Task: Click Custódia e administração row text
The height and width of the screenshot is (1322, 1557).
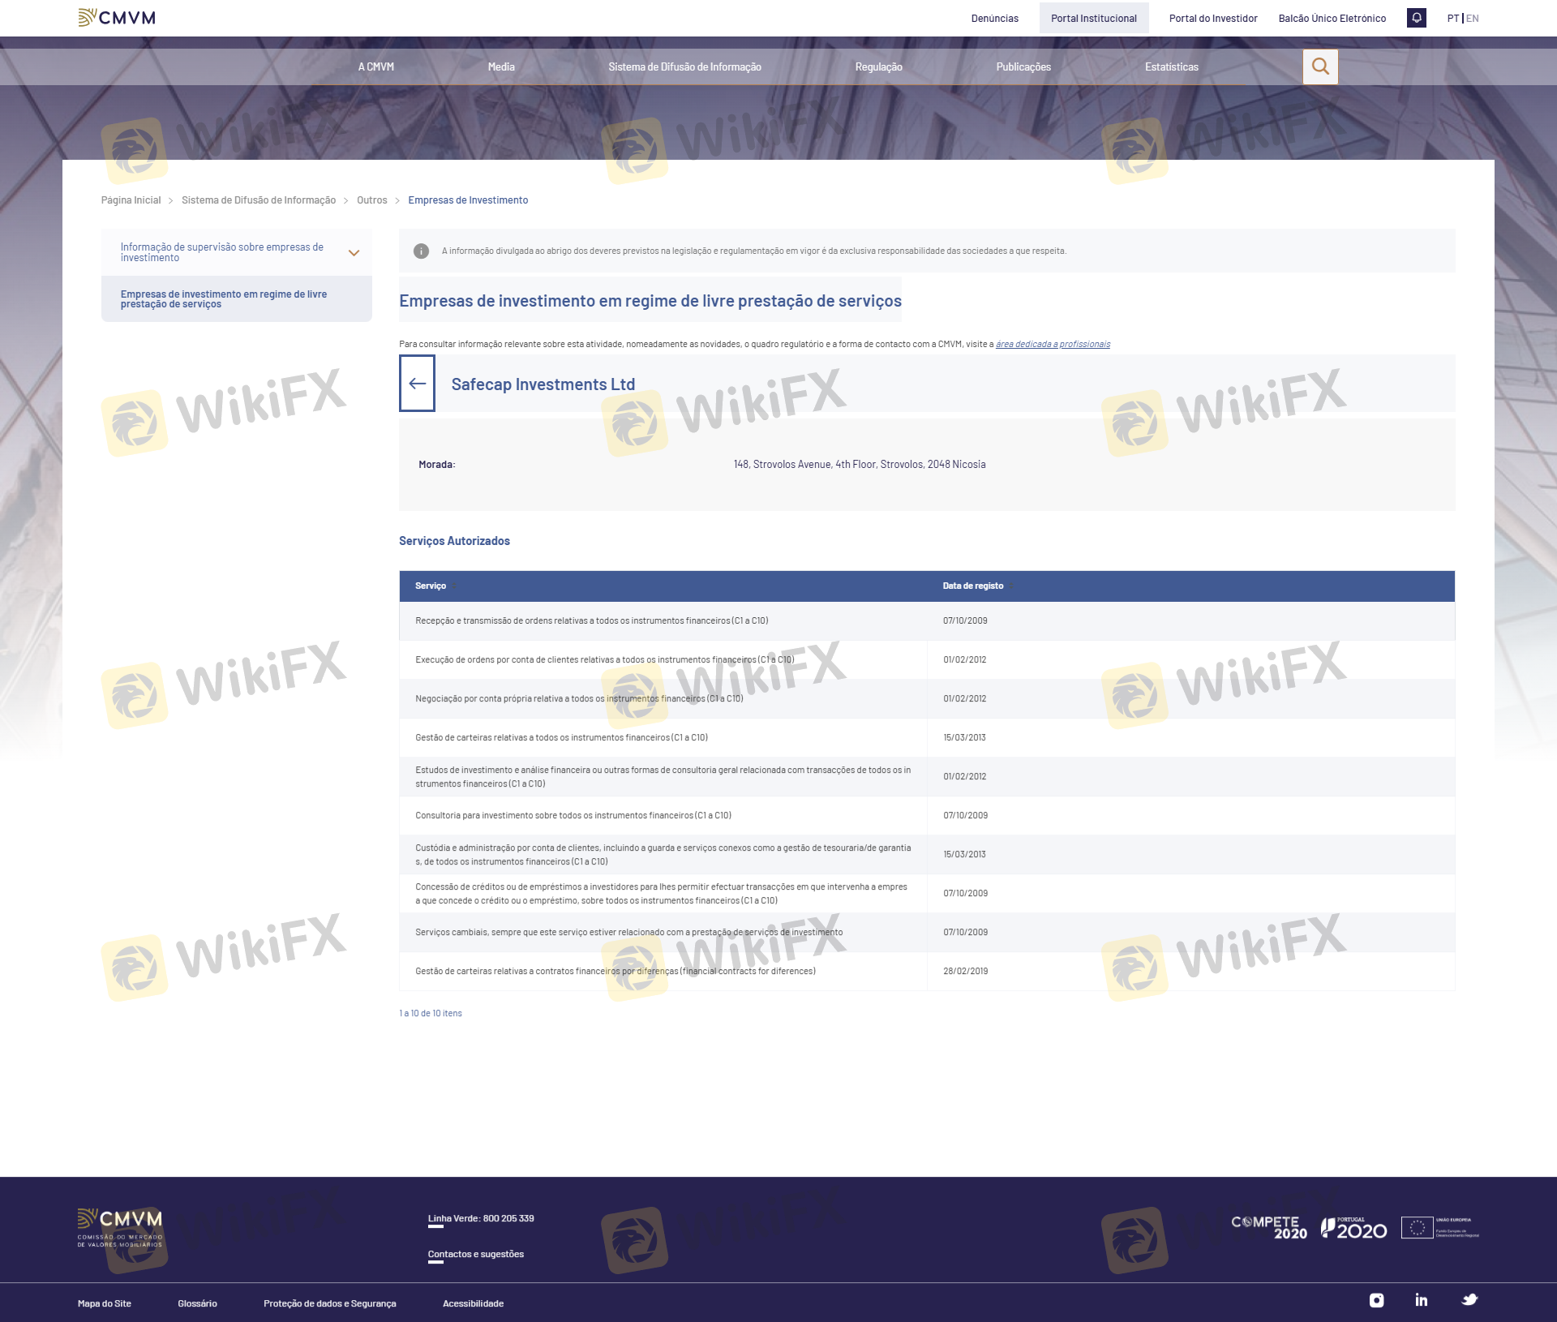Action: point(663,855)
